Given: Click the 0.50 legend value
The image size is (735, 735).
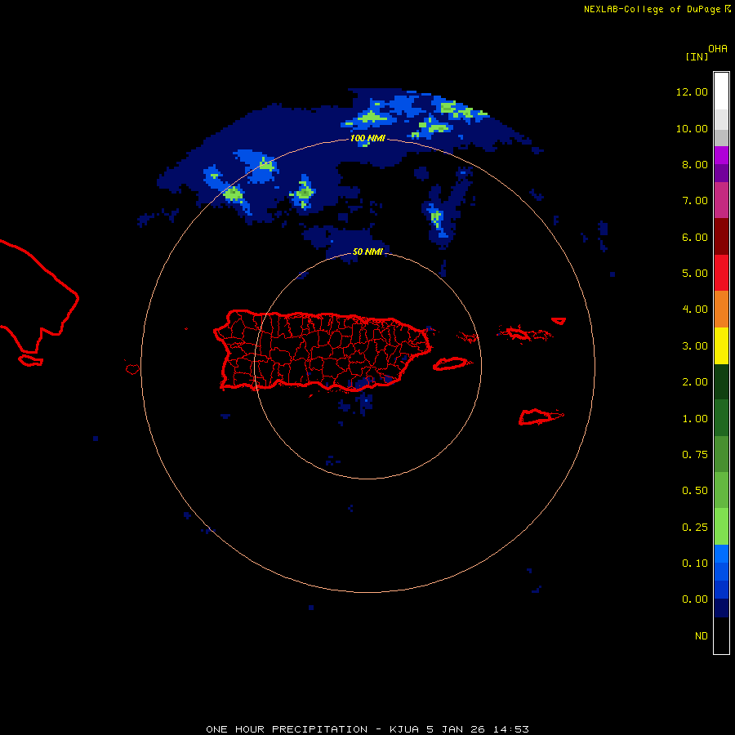Looking at the screenshot, I should pos(695,491).
